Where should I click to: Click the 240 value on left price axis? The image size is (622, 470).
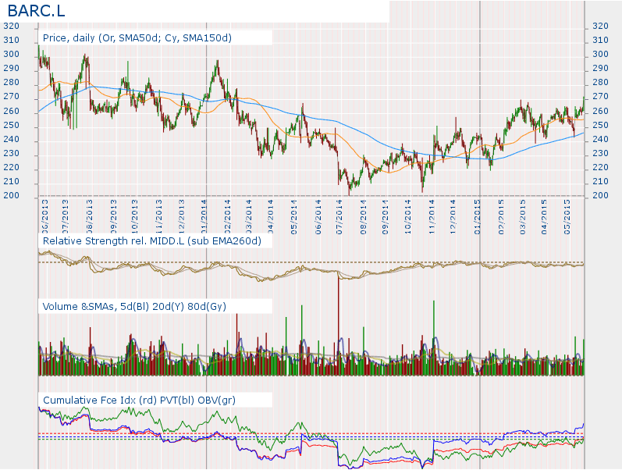pos(11,140)
